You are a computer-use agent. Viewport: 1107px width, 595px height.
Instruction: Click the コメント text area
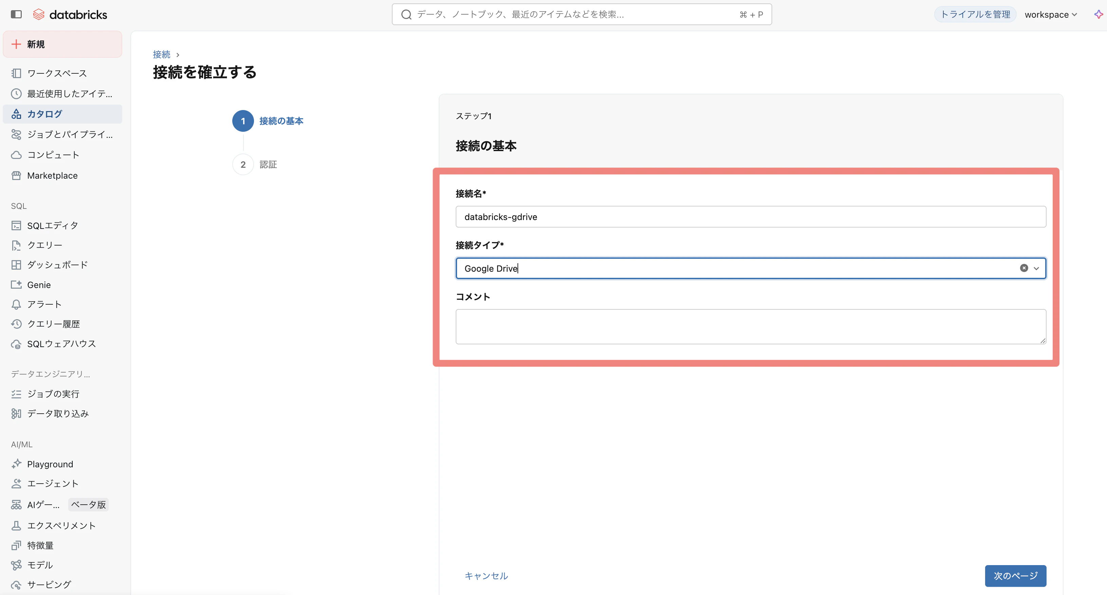coord(750,326)
